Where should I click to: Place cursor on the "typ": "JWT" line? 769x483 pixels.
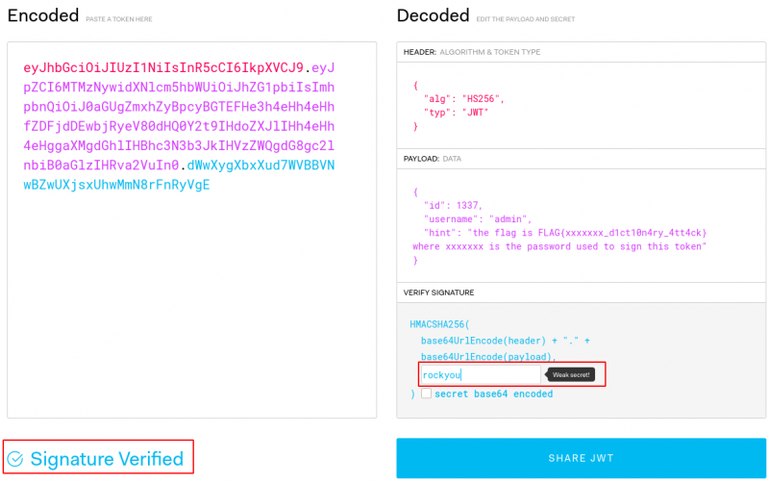[456, 113]
